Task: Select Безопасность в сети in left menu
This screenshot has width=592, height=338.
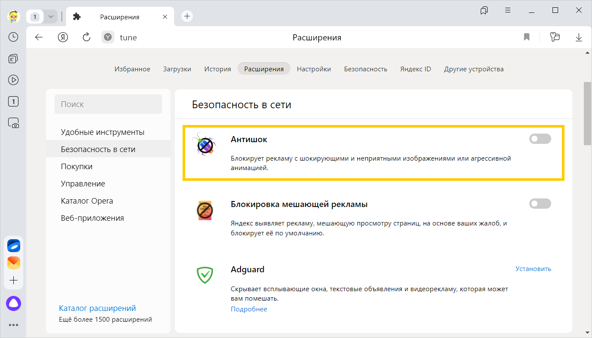Action: click(108, 149)
